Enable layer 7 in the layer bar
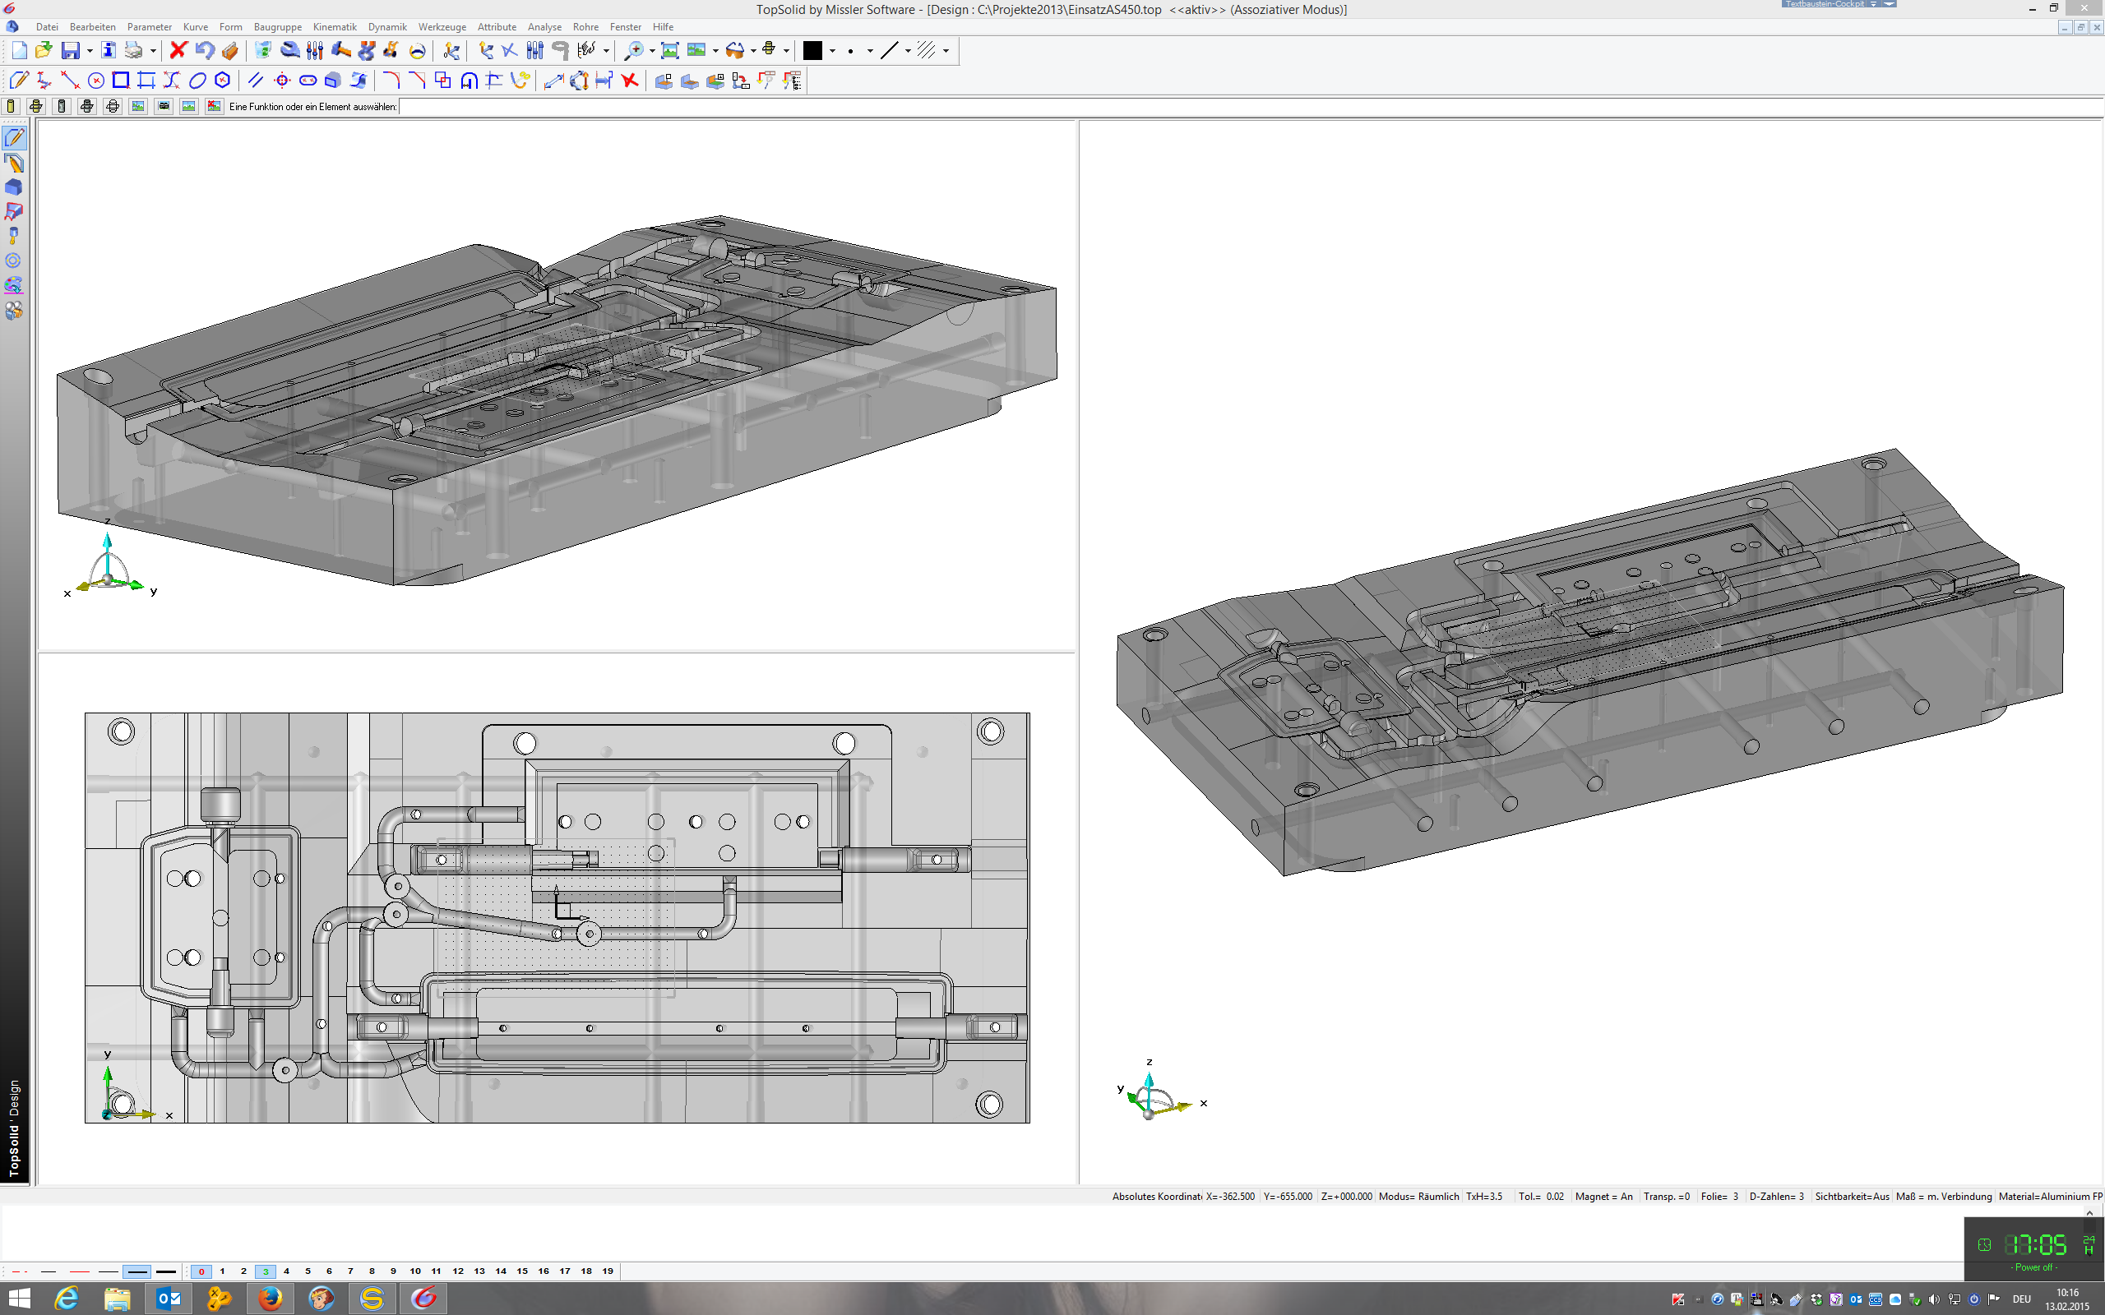Screen dimensions: 2105x1315 350,1271
